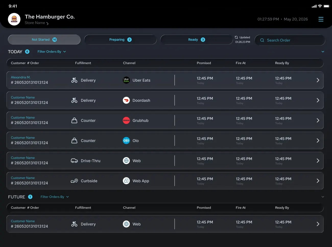Click the Doordash channel logo
Screen dimensions: 332x247
tap(126, 100)
